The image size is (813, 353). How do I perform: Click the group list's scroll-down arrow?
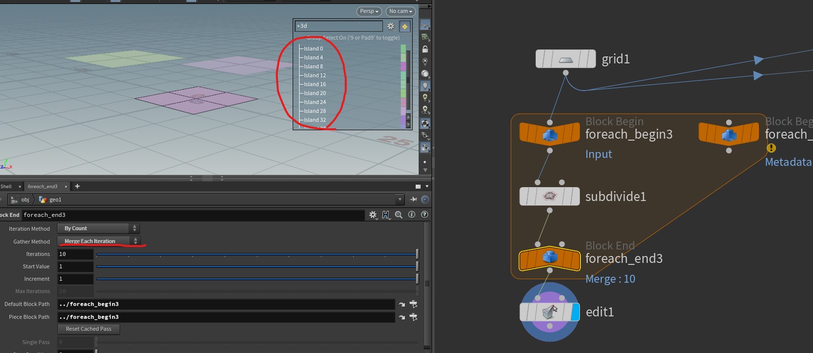pos(408,125)
